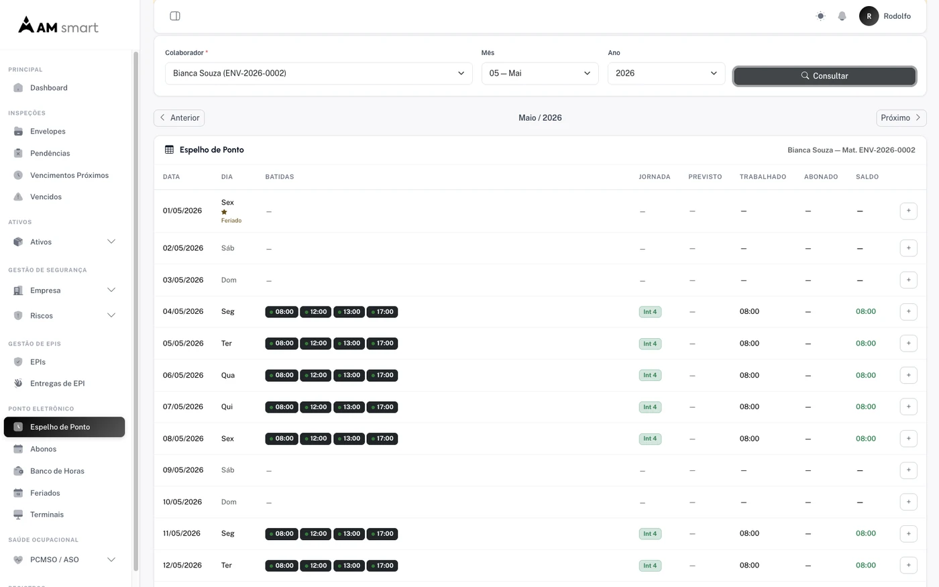
Task: Click Int 4 badge on 06/05/2026 row
Action: point(650,376)
